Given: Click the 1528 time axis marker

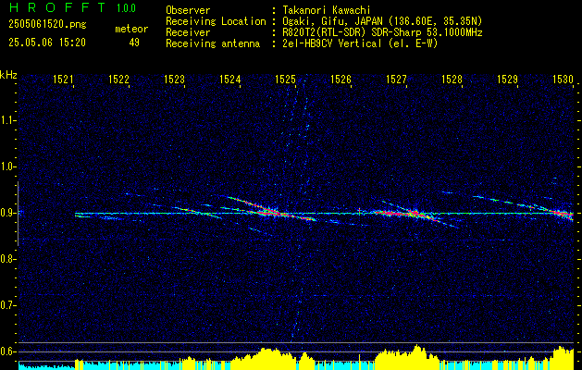Looking at the screenshot, I should pos(452,79).
